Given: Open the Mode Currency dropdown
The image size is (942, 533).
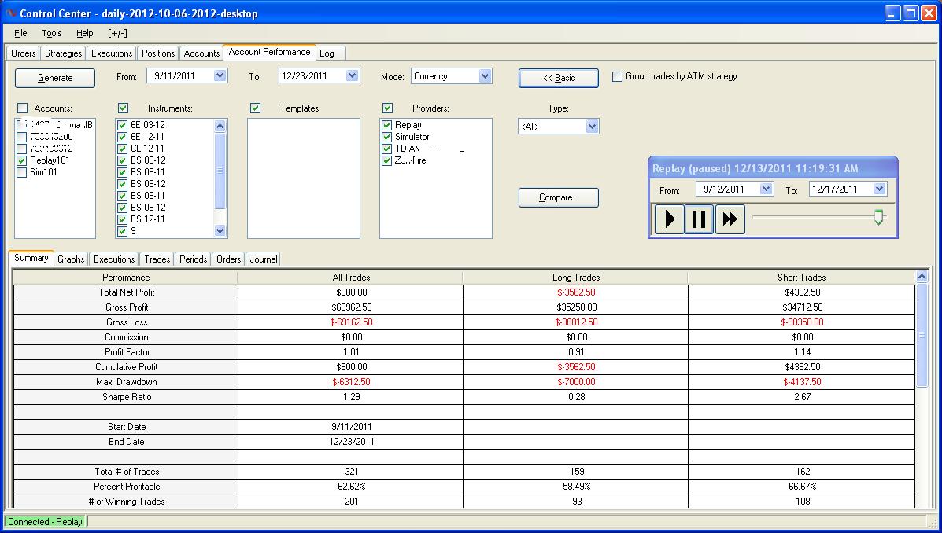Looking at the screenshot, I should click(485, 76).
